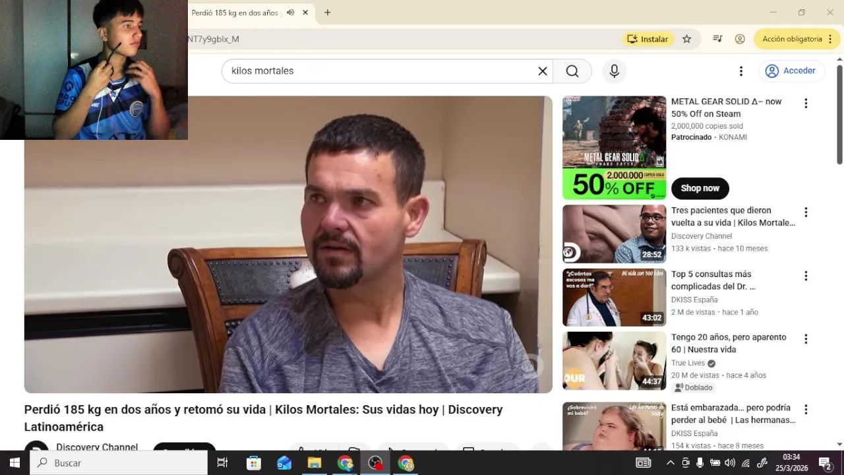Open Está embarazada video thumbnail
This screenshot has width=844, height=475.
(x=615, y=426)
